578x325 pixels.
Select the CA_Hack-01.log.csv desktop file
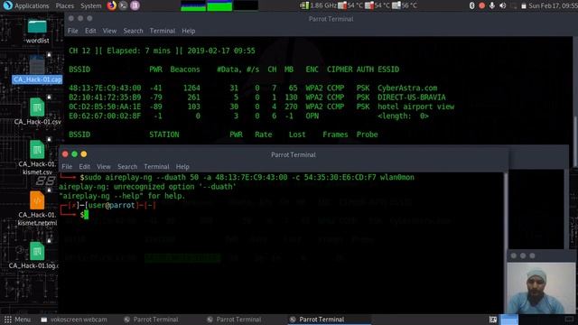pyautogui.click(x=35, y=255)
